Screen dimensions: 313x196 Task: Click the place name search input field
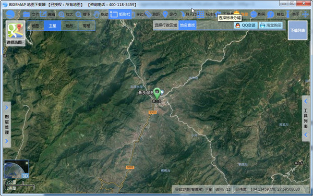(x=214, y=26)
